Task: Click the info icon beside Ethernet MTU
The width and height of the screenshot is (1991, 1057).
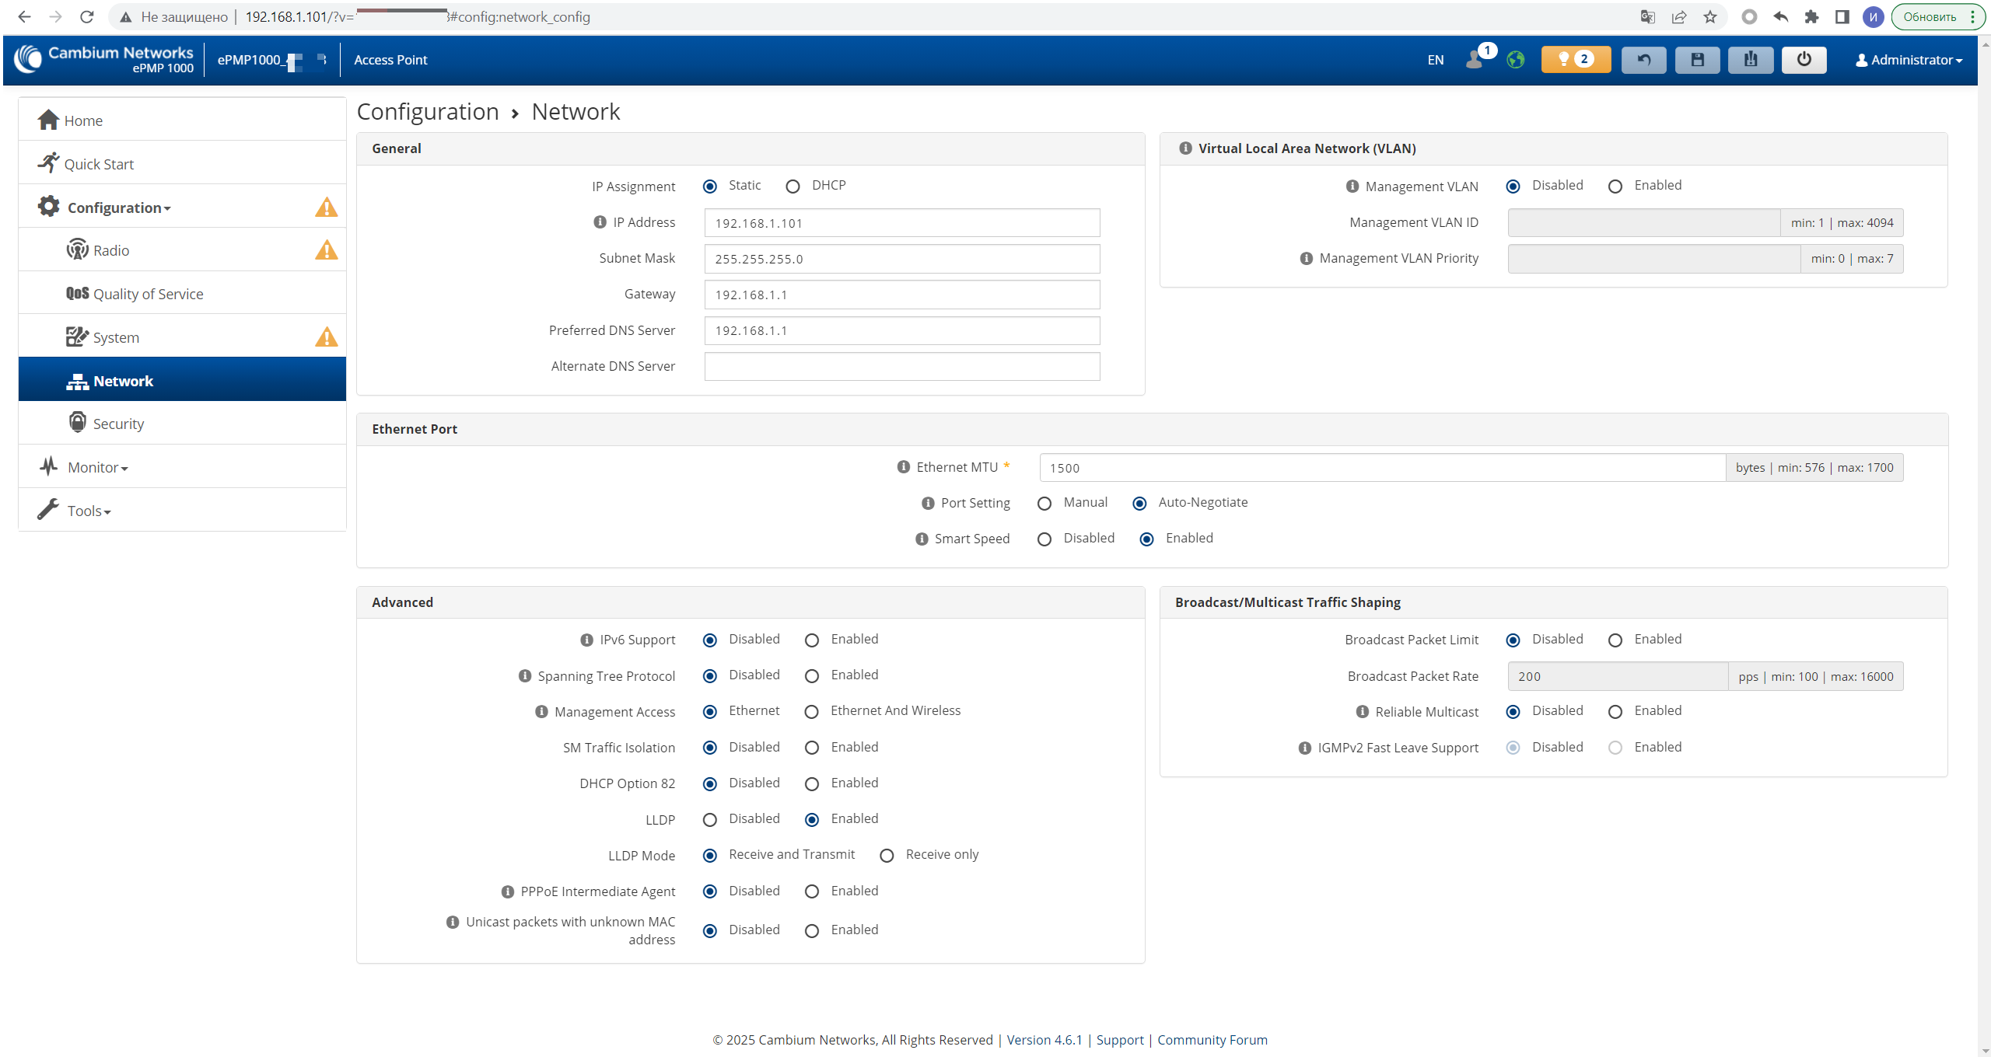Action: [903, 467]
